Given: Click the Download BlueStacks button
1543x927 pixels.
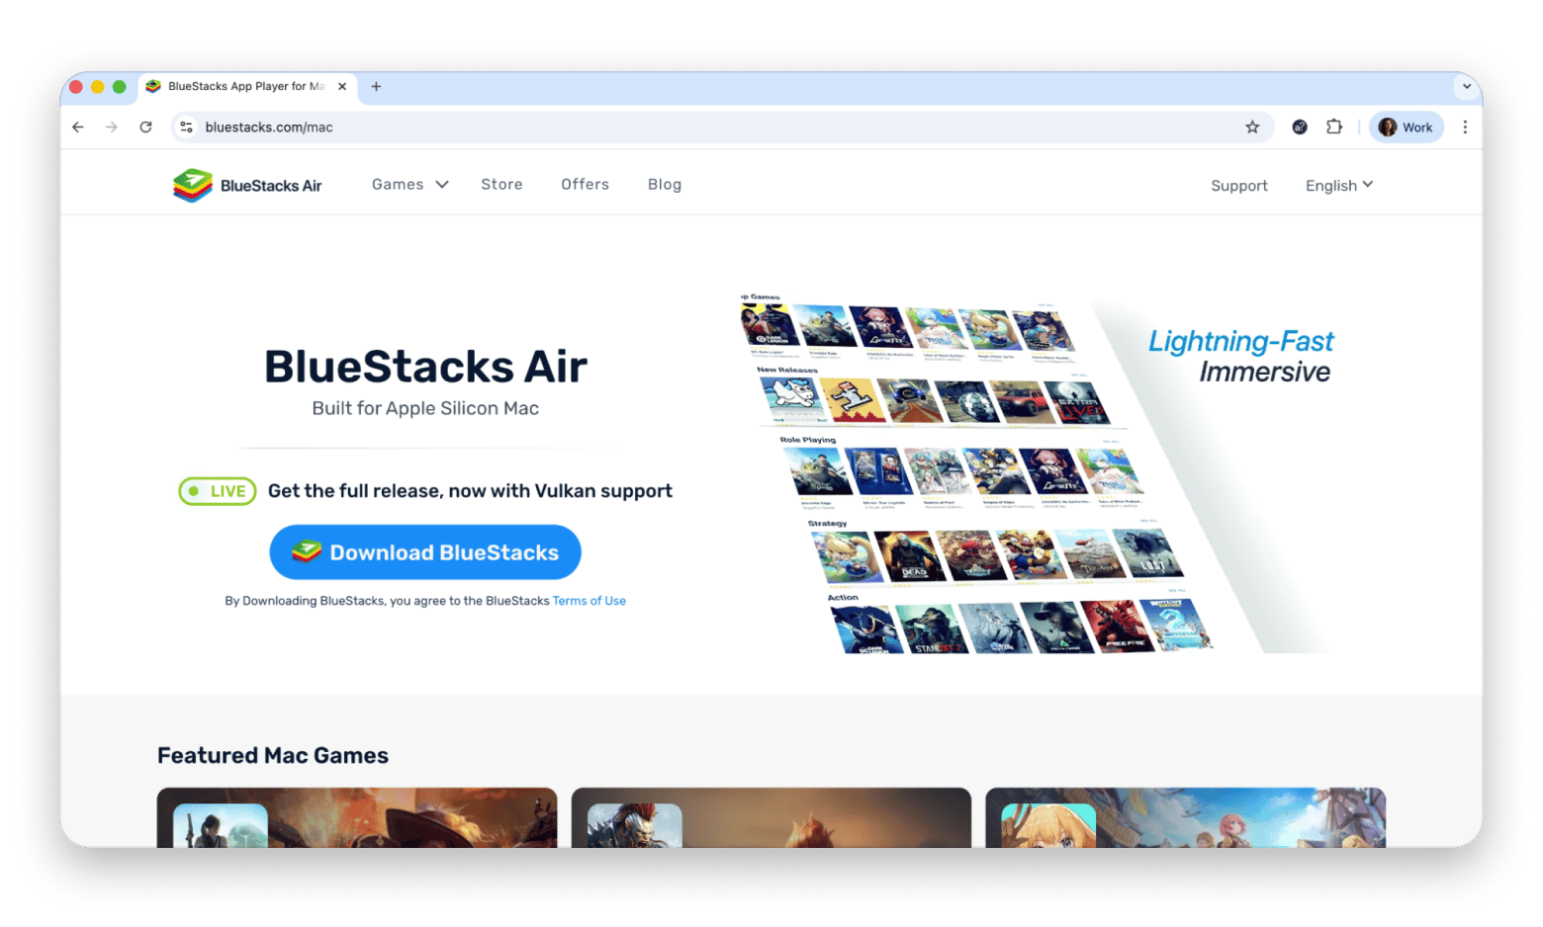Looking at the screenshot, I should [425, 551].
